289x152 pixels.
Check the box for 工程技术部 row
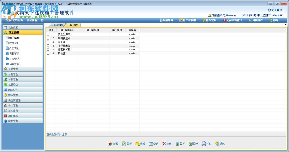(48, 46)
